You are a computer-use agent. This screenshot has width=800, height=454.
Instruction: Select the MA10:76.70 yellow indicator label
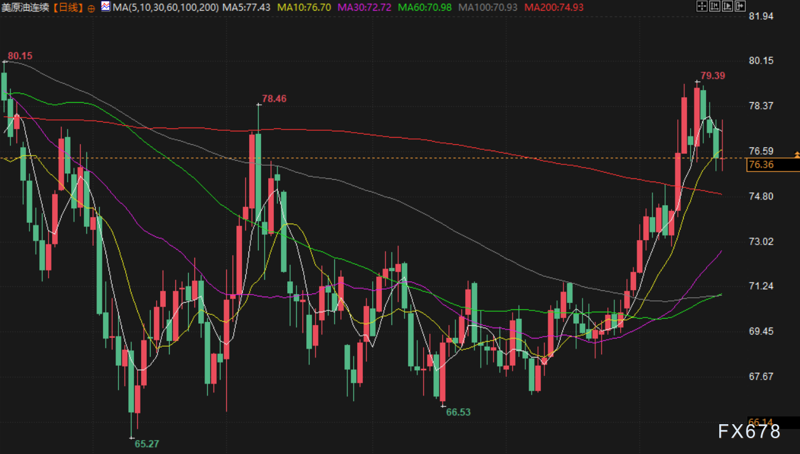[x=304, y=8]
